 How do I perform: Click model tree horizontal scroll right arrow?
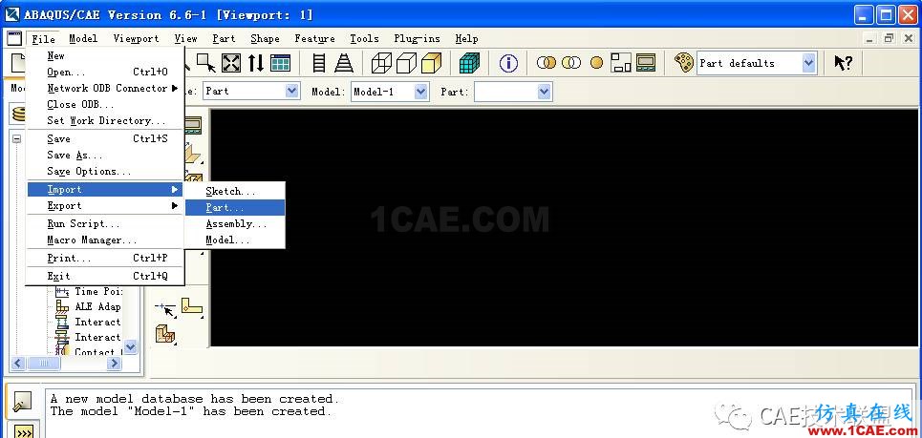click(114, 364)
